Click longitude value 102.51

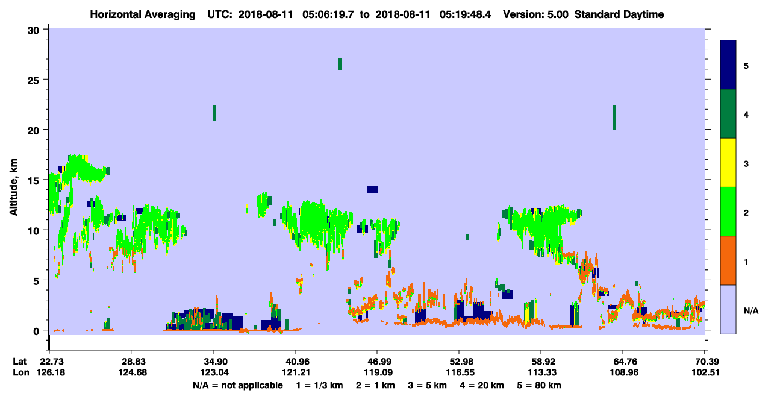pos(705,372)
